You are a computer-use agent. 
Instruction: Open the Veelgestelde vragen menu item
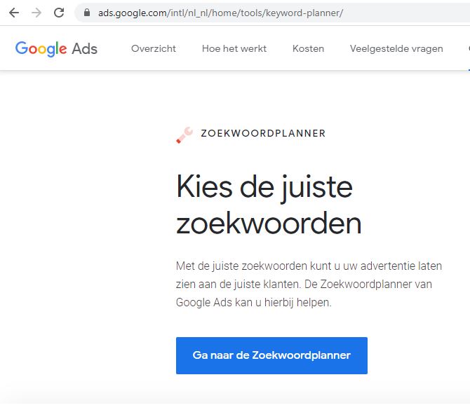point(396,48)
